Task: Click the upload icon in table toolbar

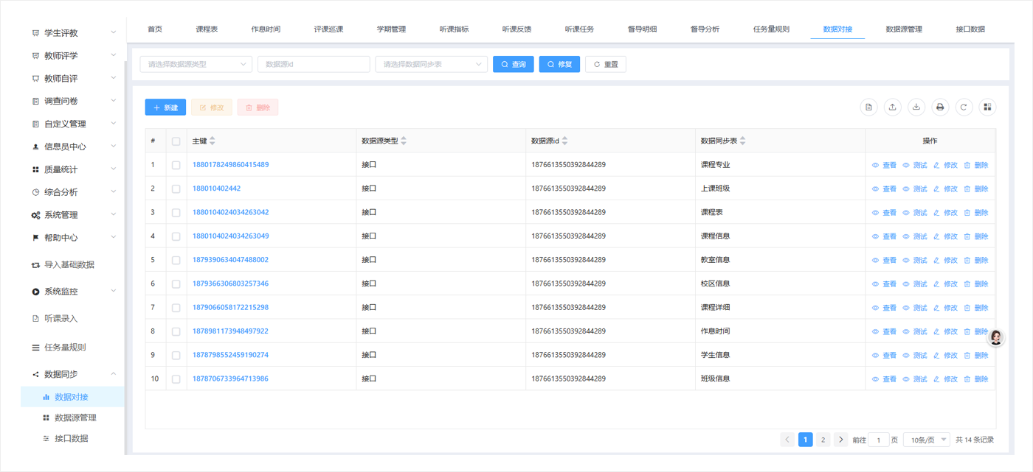Action: [892, 108]
